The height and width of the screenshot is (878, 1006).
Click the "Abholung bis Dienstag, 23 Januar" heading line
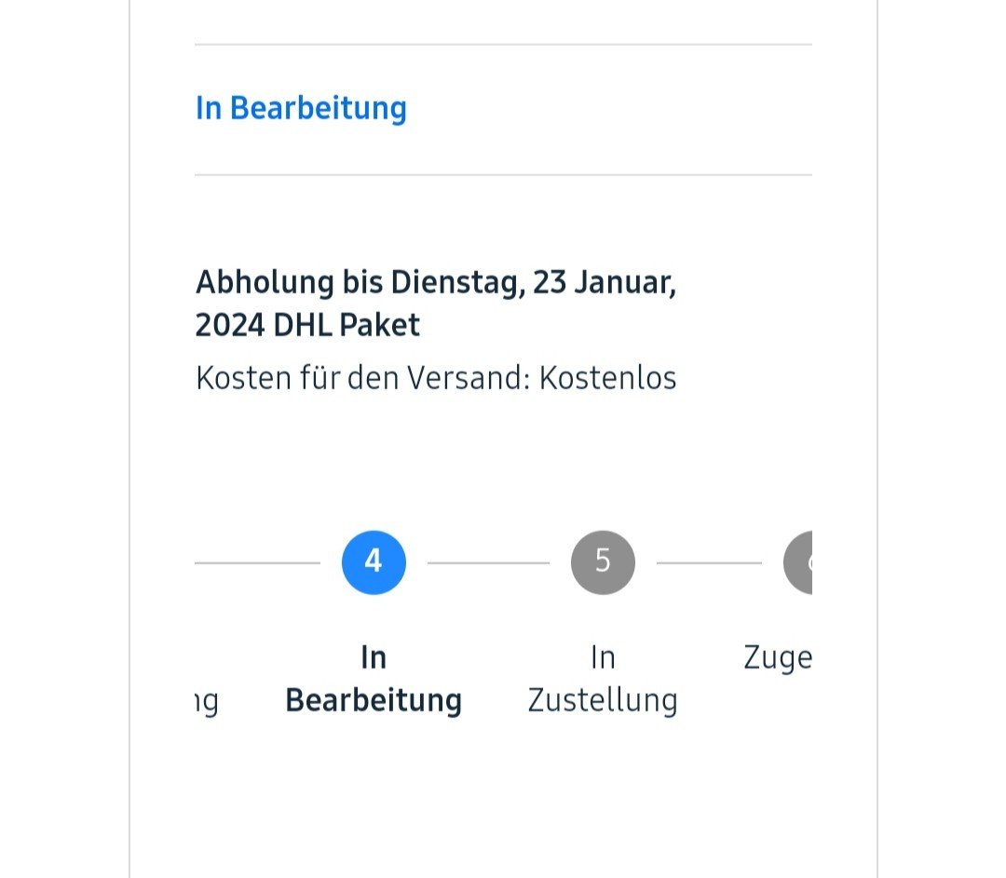[x=435, y=282]
